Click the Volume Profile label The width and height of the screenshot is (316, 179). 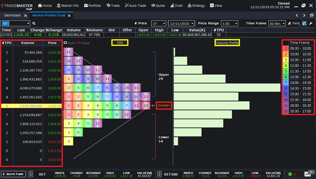[227, 42]
